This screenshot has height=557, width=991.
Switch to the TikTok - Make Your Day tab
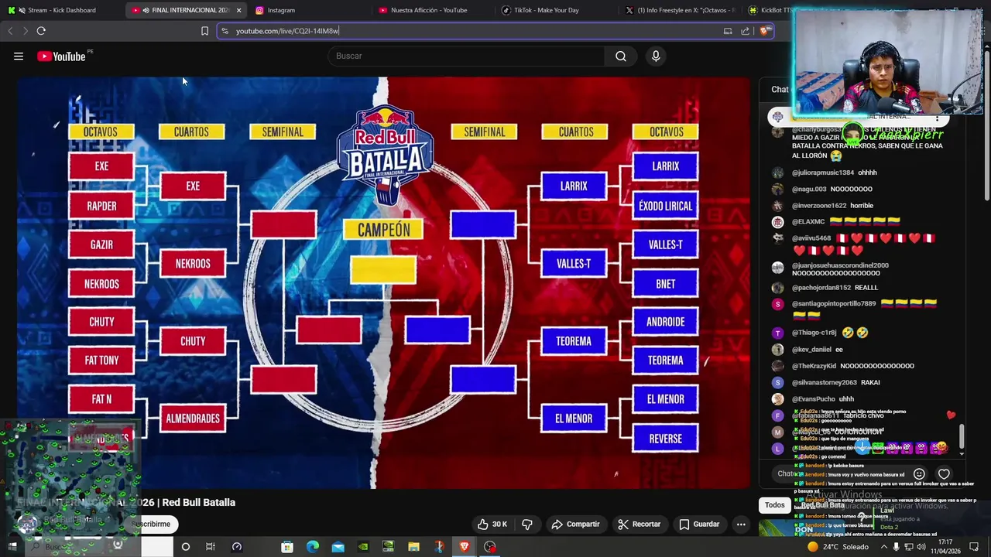tap(556, 10)
